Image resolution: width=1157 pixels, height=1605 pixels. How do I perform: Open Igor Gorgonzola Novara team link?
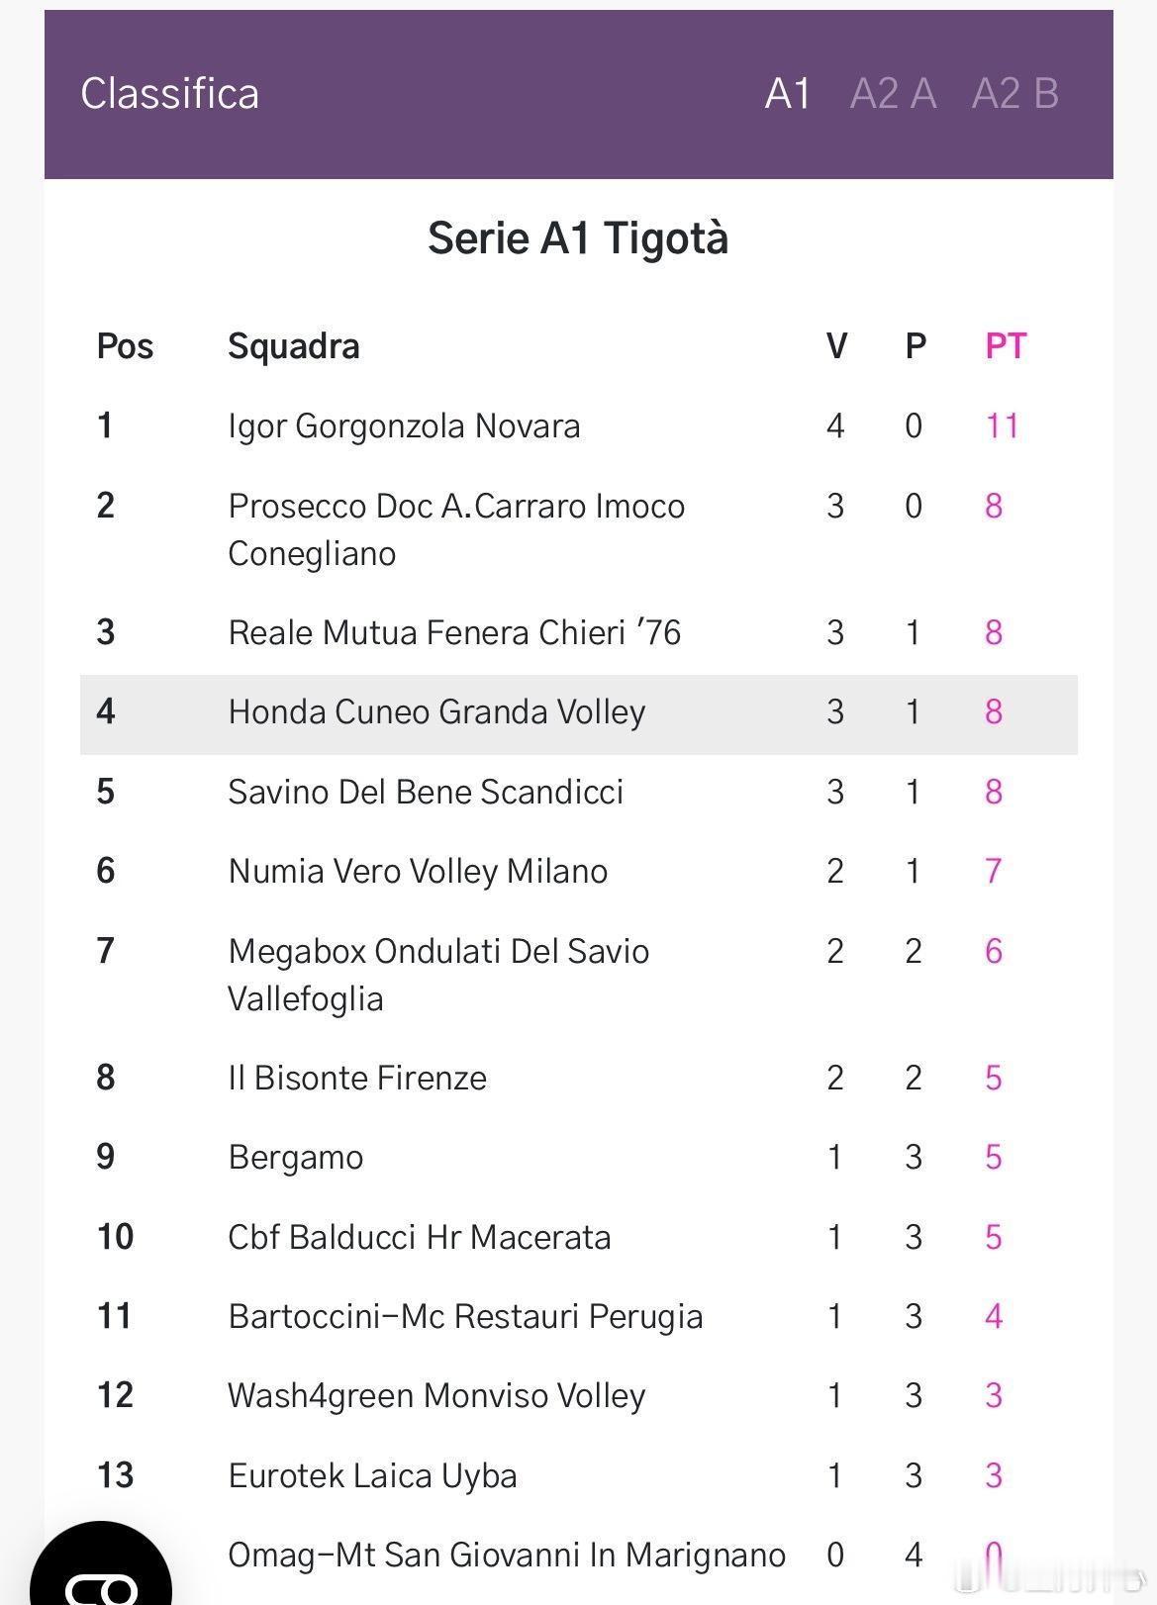404,426
